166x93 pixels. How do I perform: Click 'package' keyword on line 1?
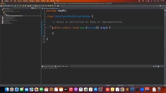(51, 11)
